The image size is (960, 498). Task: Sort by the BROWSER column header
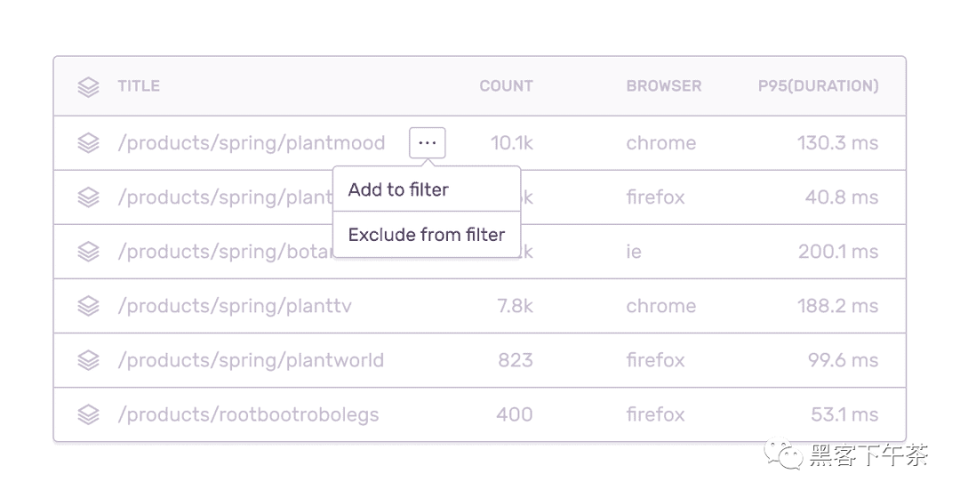click(664, 85)
